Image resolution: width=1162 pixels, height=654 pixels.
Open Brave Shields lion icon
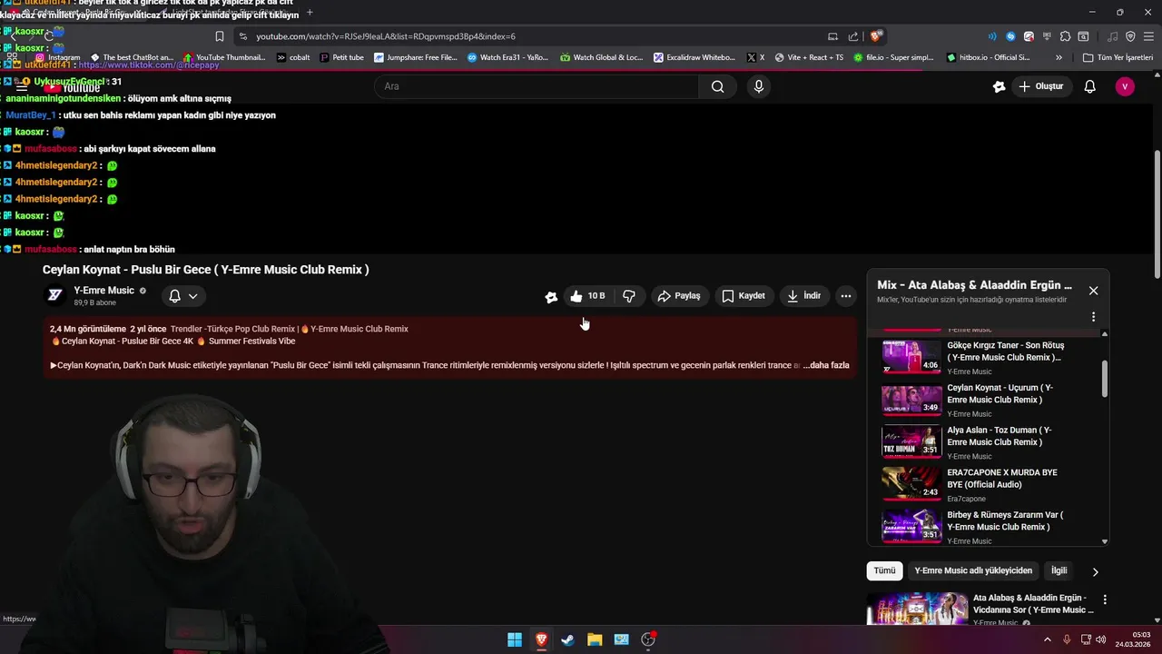876,36
